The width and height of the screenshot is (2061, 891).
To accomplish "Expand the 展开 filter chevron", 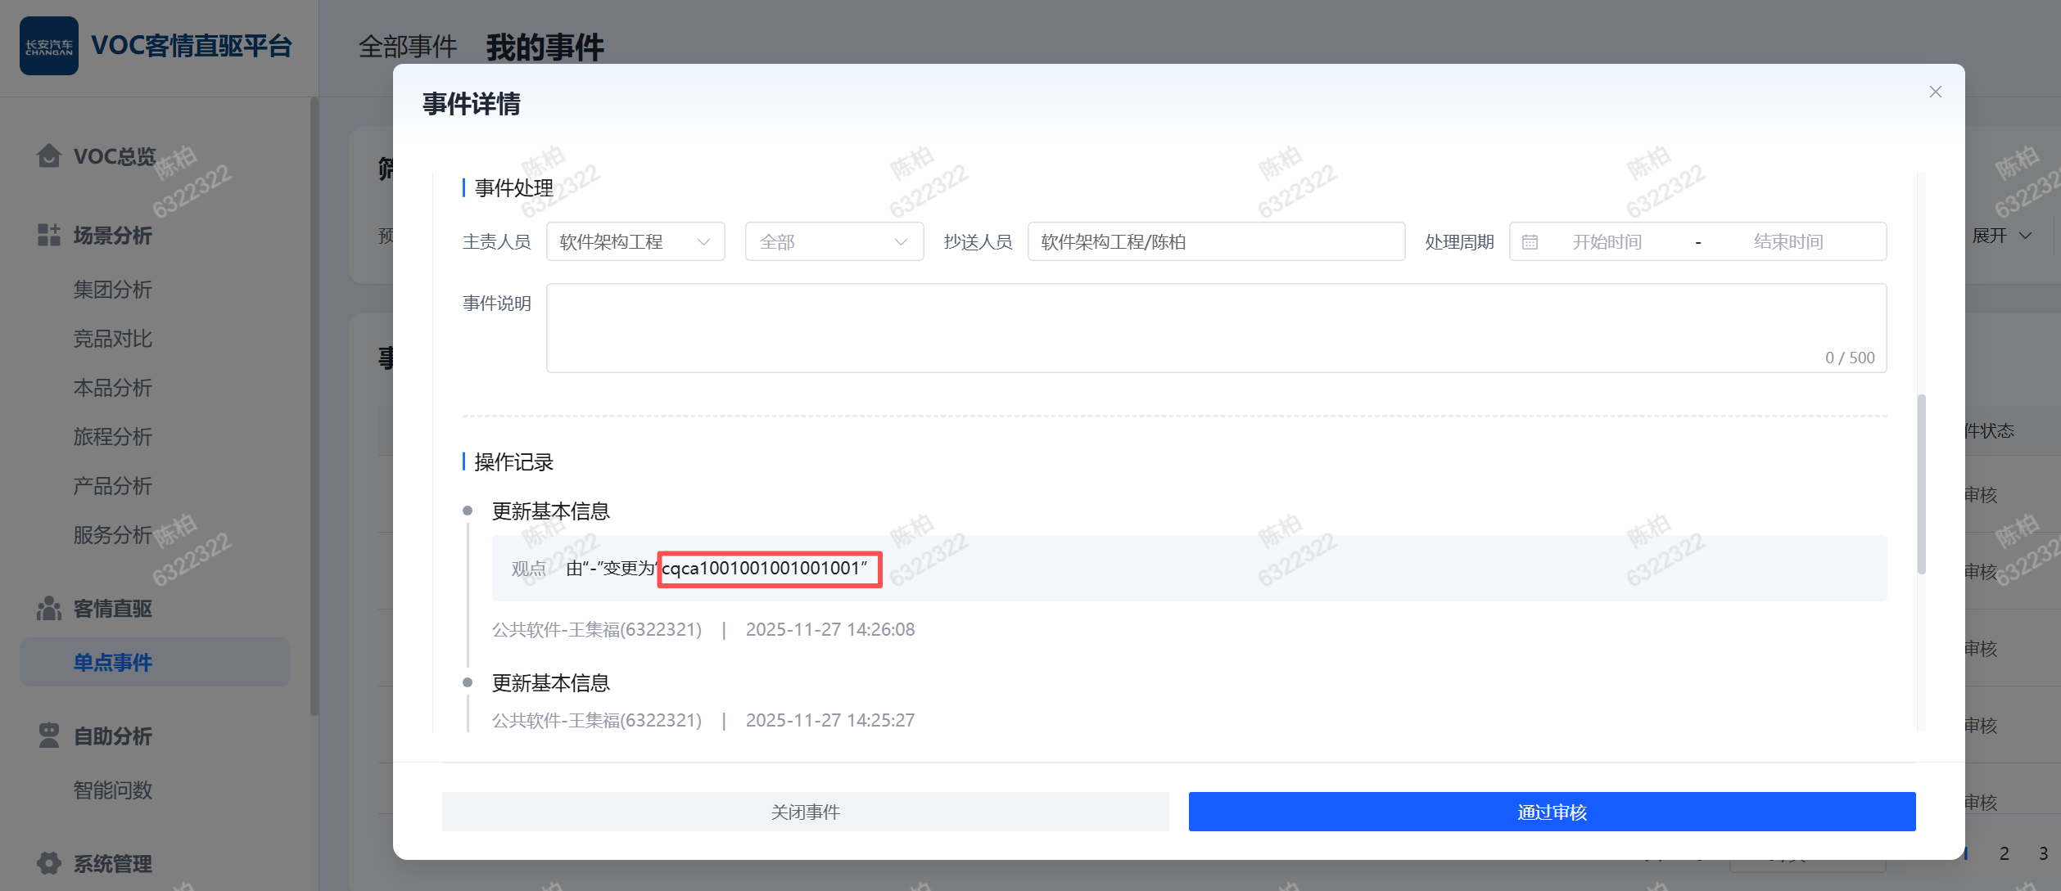I will 2025,236.
